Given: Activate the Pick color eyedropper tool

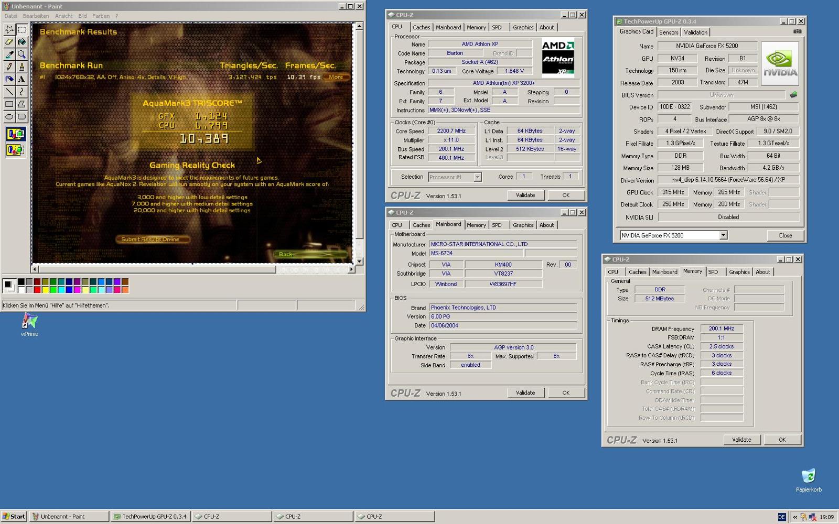Looking at the screenshot, I should [x=9, y=54].
